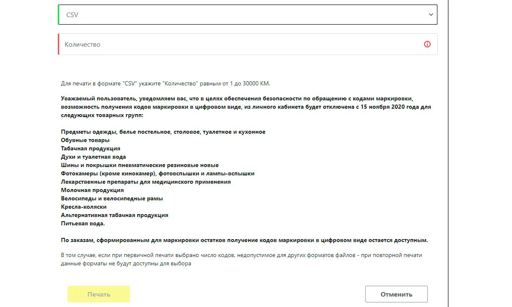Click the 'В том случае, если при первичной печати' note

click(x=241, y=259)
